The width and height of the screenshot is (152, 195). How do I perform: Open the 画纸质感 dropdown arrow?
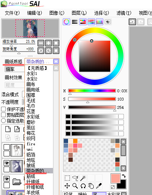56,62
